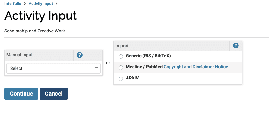Go to Interfolio breadcrumb link

(13, 3)
